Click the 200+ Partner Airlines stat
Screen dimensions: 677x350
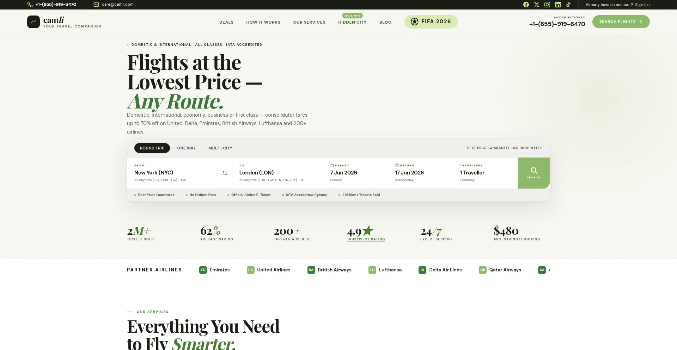coord(291,233)
